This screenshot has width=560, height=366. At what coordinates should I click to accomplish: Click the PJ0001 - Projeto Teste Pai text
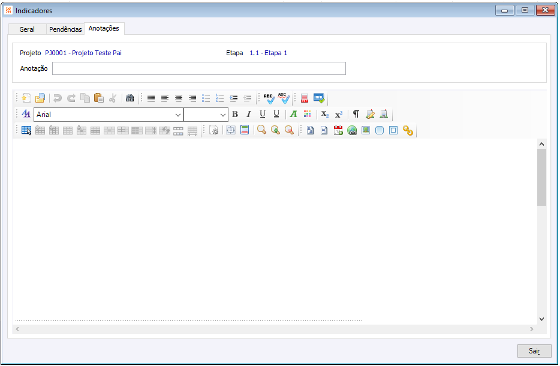click(83, 53)
